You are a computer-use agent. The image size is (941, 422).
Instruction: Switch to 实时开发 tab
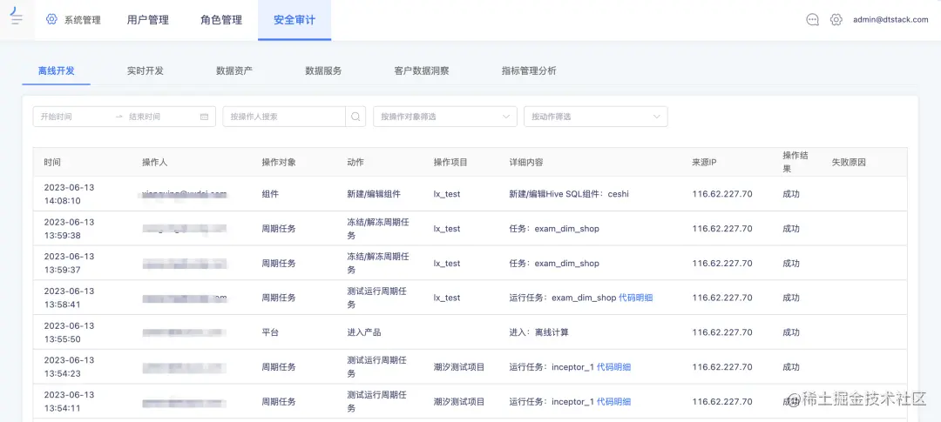(x=146, y=70)
